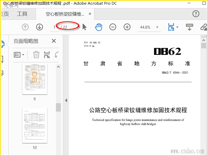
Task: Open the help question mark button
Action: coord(196,14)
